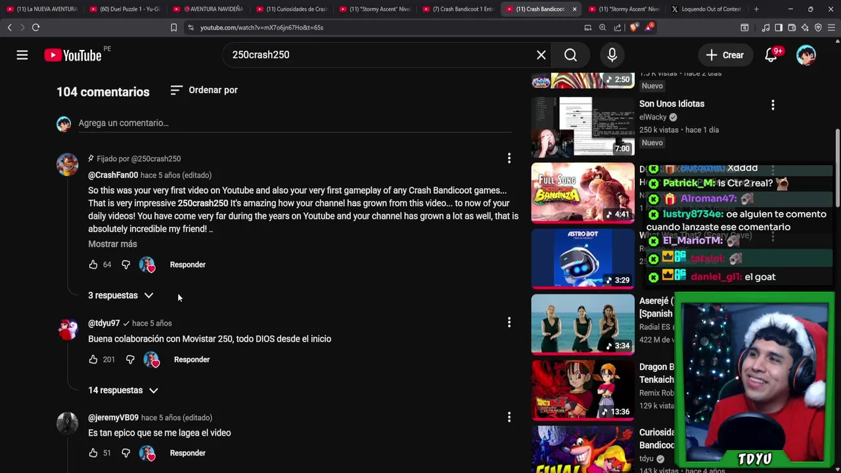The height and width of the screenshot is (473, 841).
Task: Bookmark this page in the address bar
Action: [173, 28]
